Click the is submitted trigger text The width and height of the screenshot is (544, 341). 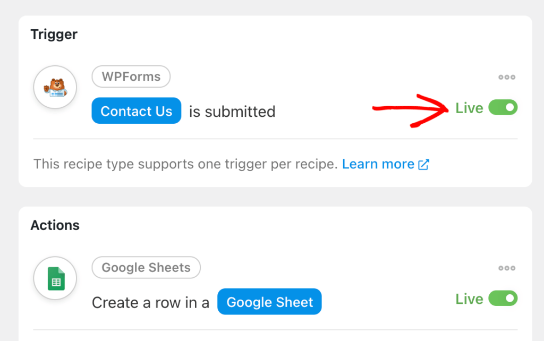pos(231,112)
